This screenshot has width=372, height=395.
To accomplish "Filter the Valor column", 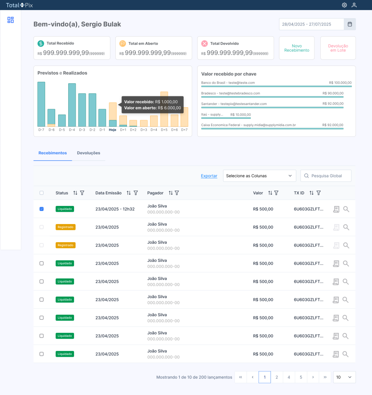I will pyautogui.click(x=276, y=193).
